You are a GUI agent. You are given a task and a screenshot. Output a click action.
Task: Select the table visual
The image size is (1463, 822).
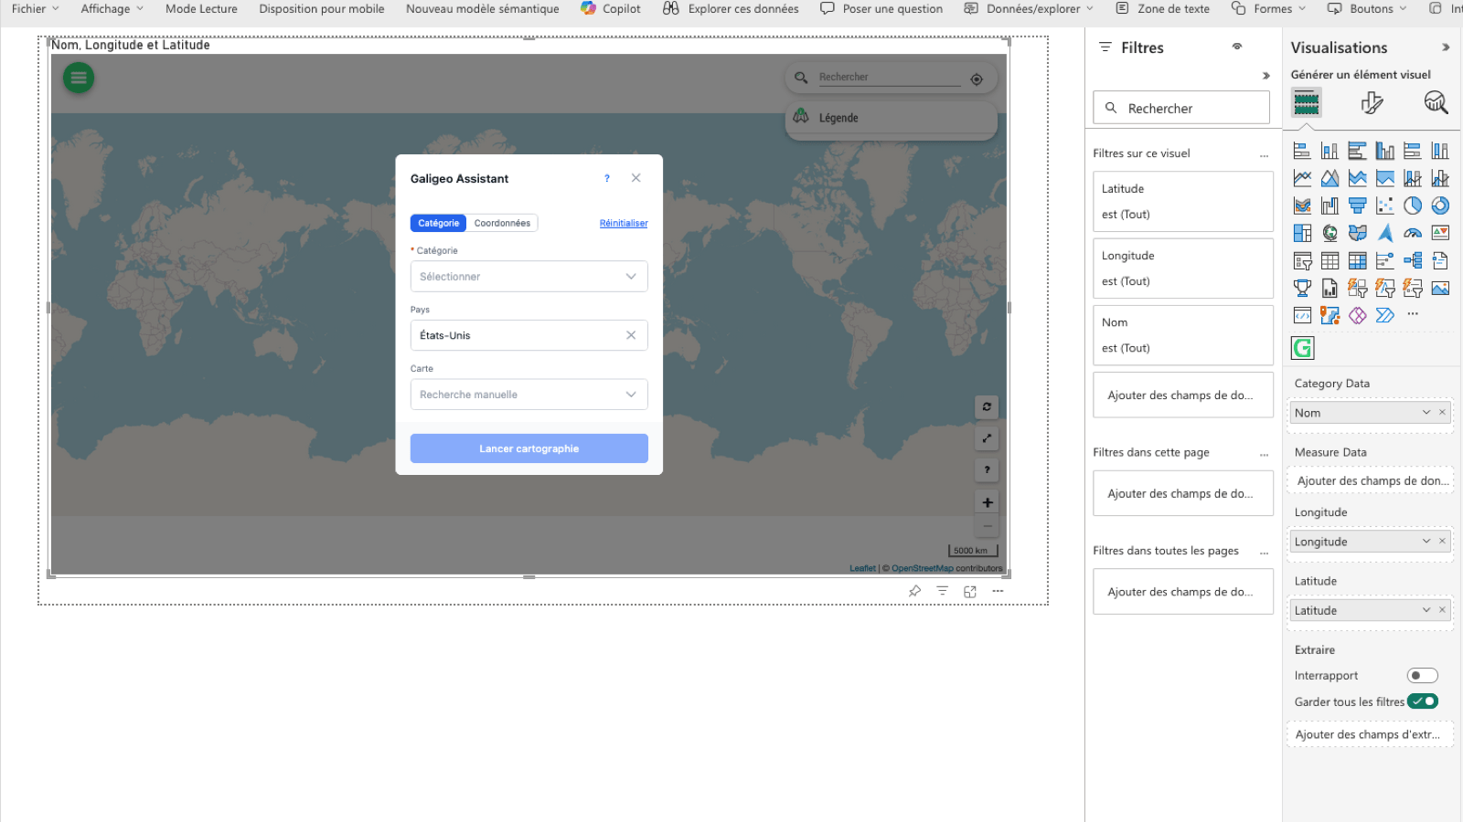coord(1330,260)
